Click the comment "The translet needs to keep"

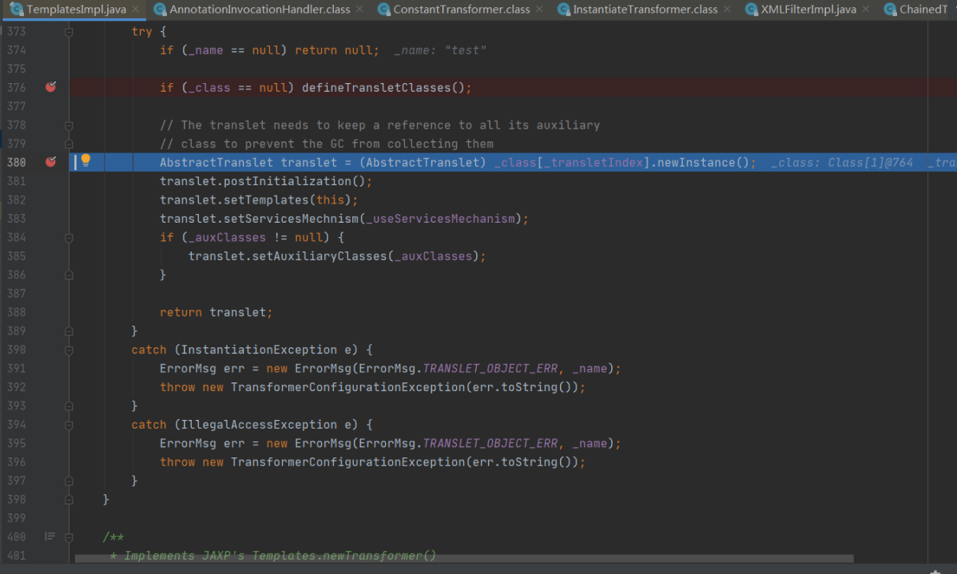point(273,125)
